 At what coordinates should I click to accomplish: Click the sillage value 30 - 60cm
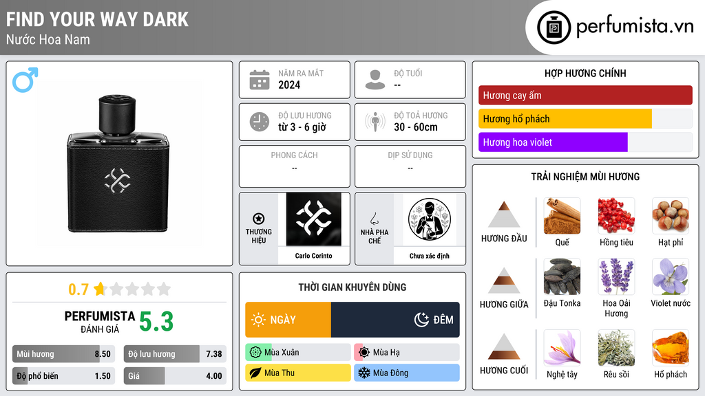(x=416, y=127)
